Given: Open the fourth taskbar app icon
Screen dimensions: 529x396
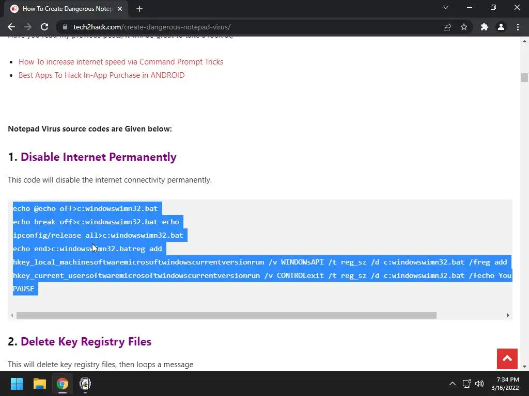Looking at the screenshot, I should click(x=85, y=384).
